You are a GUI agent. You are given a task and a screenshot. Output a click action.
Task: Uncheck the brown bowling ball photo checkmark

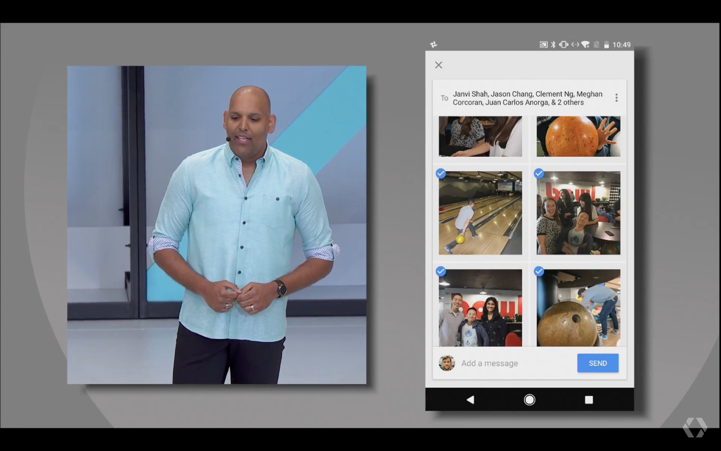click(x=539, y=271)
